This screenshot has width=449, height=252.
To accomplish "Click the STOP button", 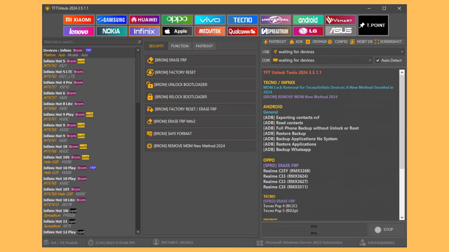I will (387, 230).
